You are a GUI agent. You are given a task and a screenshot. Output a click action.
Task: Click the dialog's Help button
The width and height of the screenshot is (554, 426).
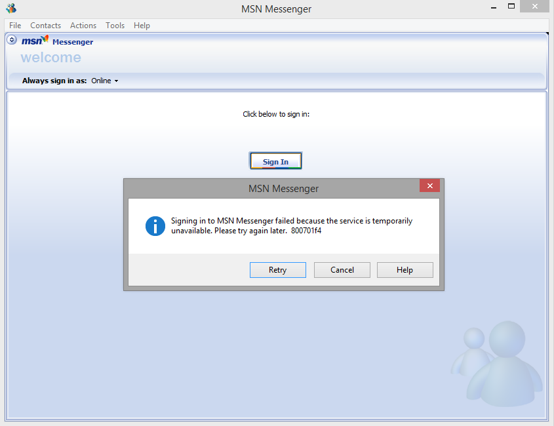405,270
